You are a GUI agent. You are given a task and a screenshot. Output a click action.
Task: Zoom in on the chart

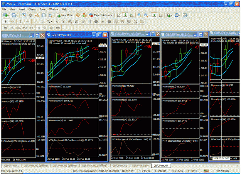click(x=139, y=15)
